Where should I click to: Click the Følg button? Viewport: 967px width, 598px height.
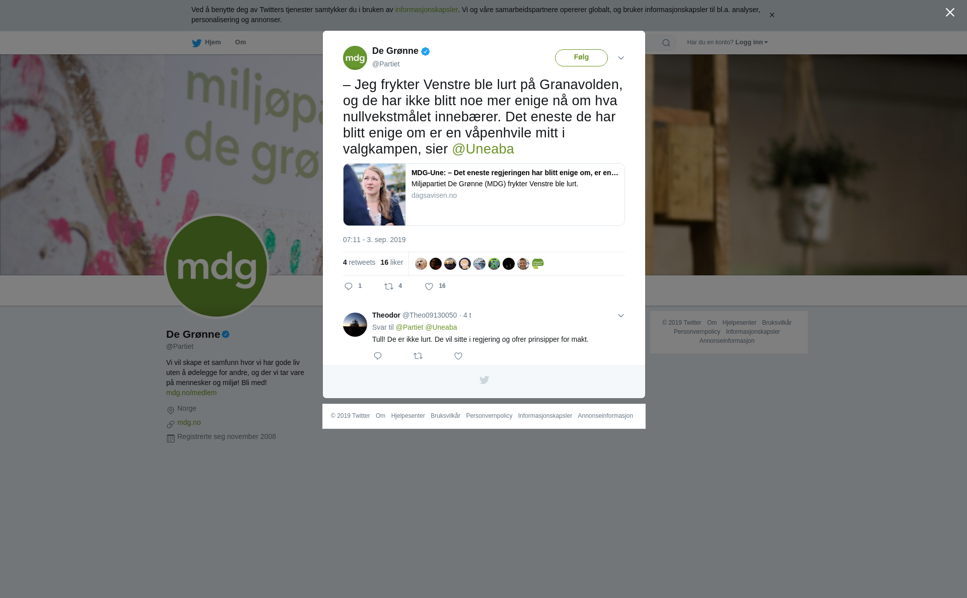(x=581, y=58)
